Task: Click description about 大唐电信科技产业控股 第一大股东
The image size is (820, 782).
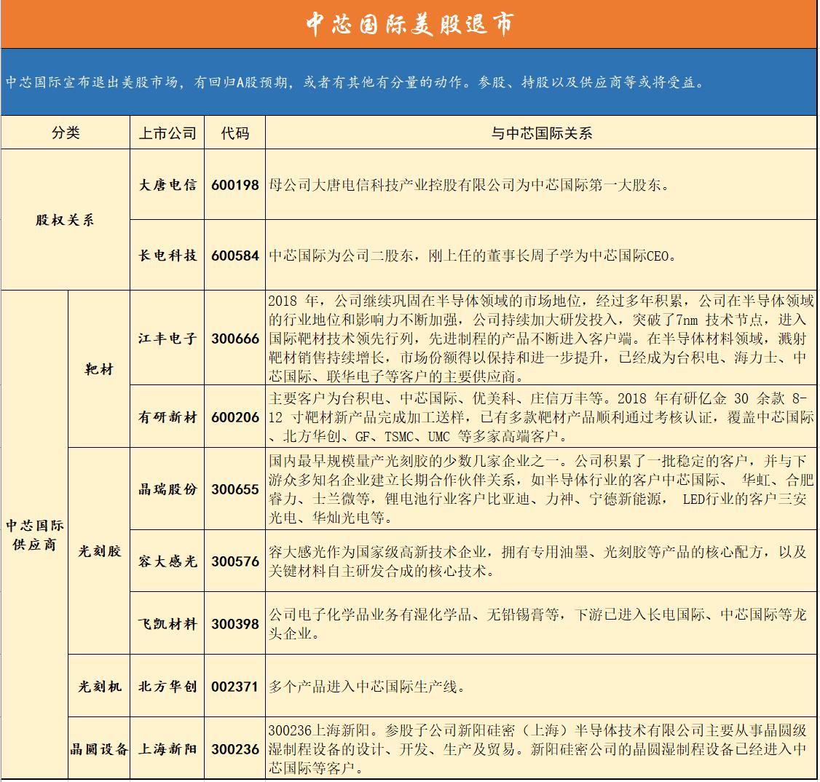Action: point(469,184)
